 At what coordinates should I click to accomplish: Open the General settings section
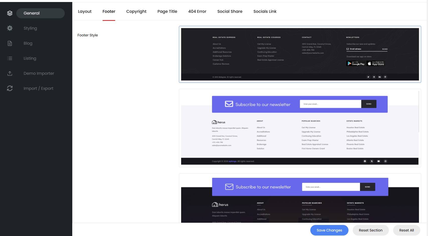[40, 13]
